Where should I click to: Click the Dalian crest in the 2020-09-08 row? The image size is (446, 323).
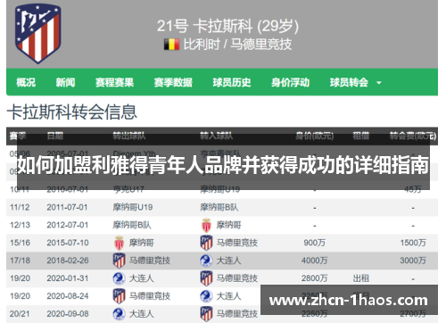tap(119, 314)
